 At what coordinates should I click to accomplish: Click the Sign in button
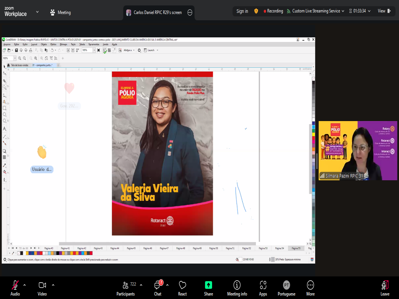[242, 11]
